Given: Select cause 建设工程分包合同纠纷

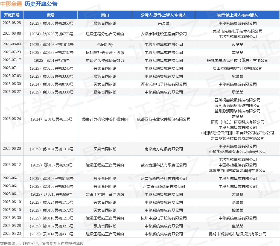Looking at the screenshot, I should [105, 34].
